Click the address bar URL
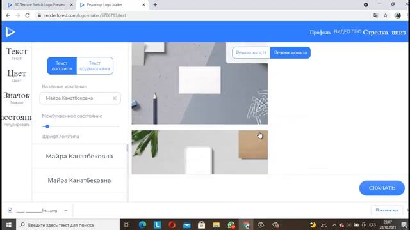The height and width of the screenshot is (230, 410). pyautogui.click(x=85, y=15)
